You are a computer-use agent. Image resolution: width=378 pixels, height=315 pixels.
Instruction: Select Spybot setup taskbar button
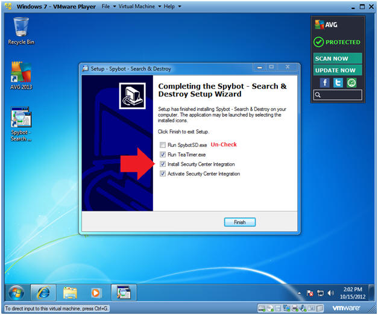coord(124,293)
